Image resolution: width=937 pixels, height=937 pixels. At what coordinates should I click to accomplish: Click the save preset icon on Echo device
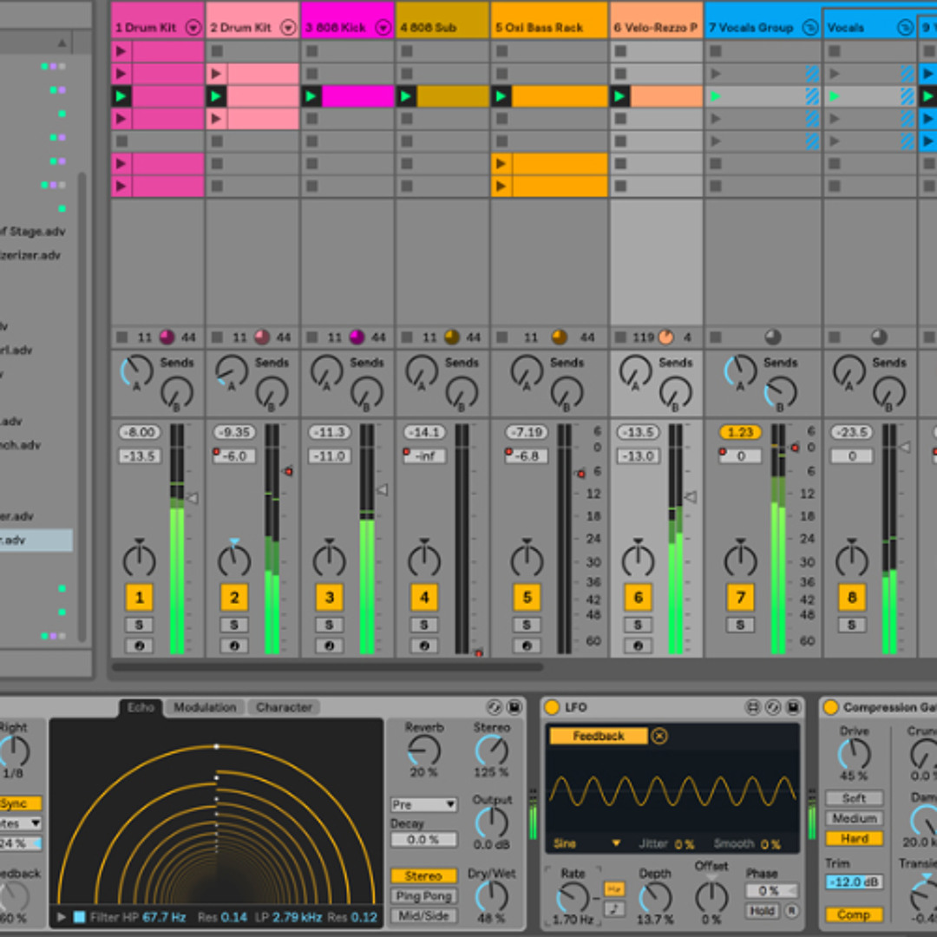[x=514, y=708]
